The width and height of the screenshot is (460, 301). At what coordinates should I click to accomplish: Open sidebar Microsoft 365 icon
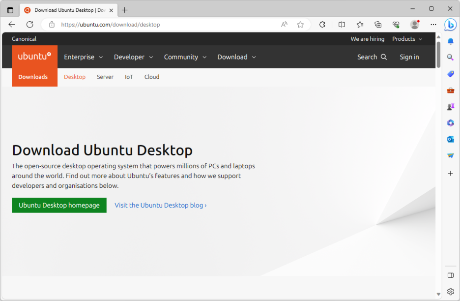(x=451, y=123)
